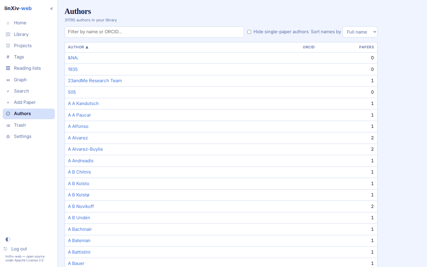Open the linXiv-web logo link

(x=18, y=8)
